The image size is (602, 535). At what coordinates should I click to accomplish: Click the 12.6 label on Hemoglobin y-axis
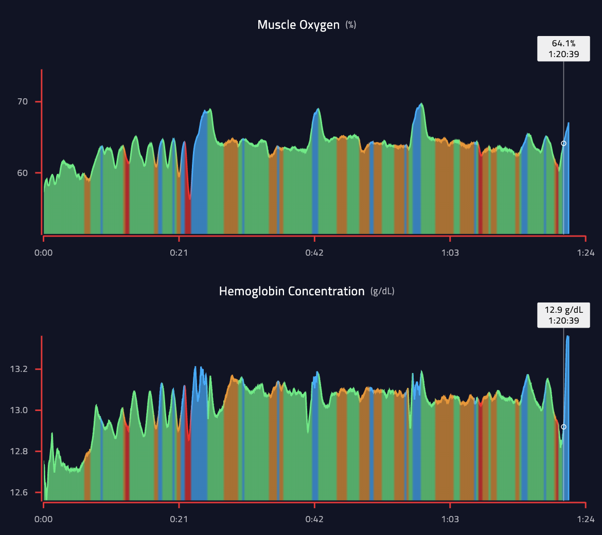[x=19, y=493]
